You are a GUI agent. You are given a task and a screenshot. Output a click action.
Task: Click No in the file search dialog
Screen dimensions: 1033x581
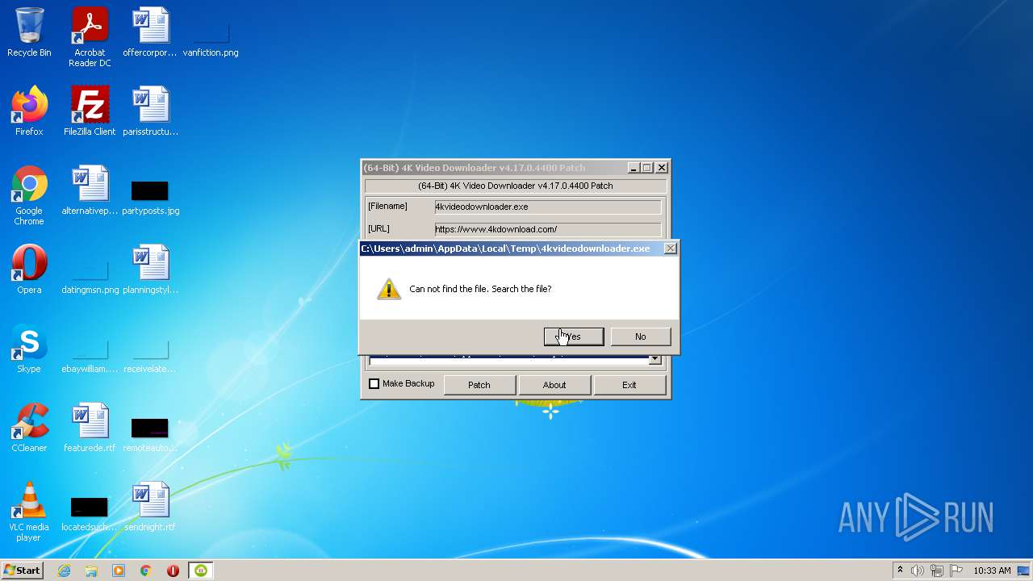[x=640, y=336]
